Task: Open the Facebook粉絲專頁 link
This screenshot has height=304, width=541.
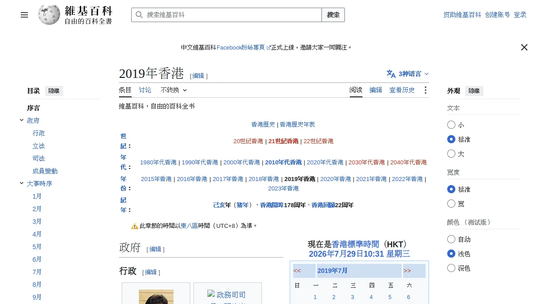Action: (243, 47)
